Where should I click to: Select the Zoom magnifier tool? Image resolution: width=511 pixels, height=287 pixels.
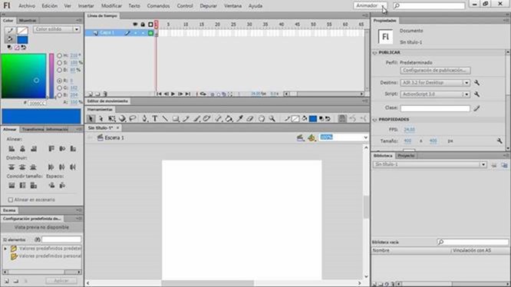(x=272, y=119)
